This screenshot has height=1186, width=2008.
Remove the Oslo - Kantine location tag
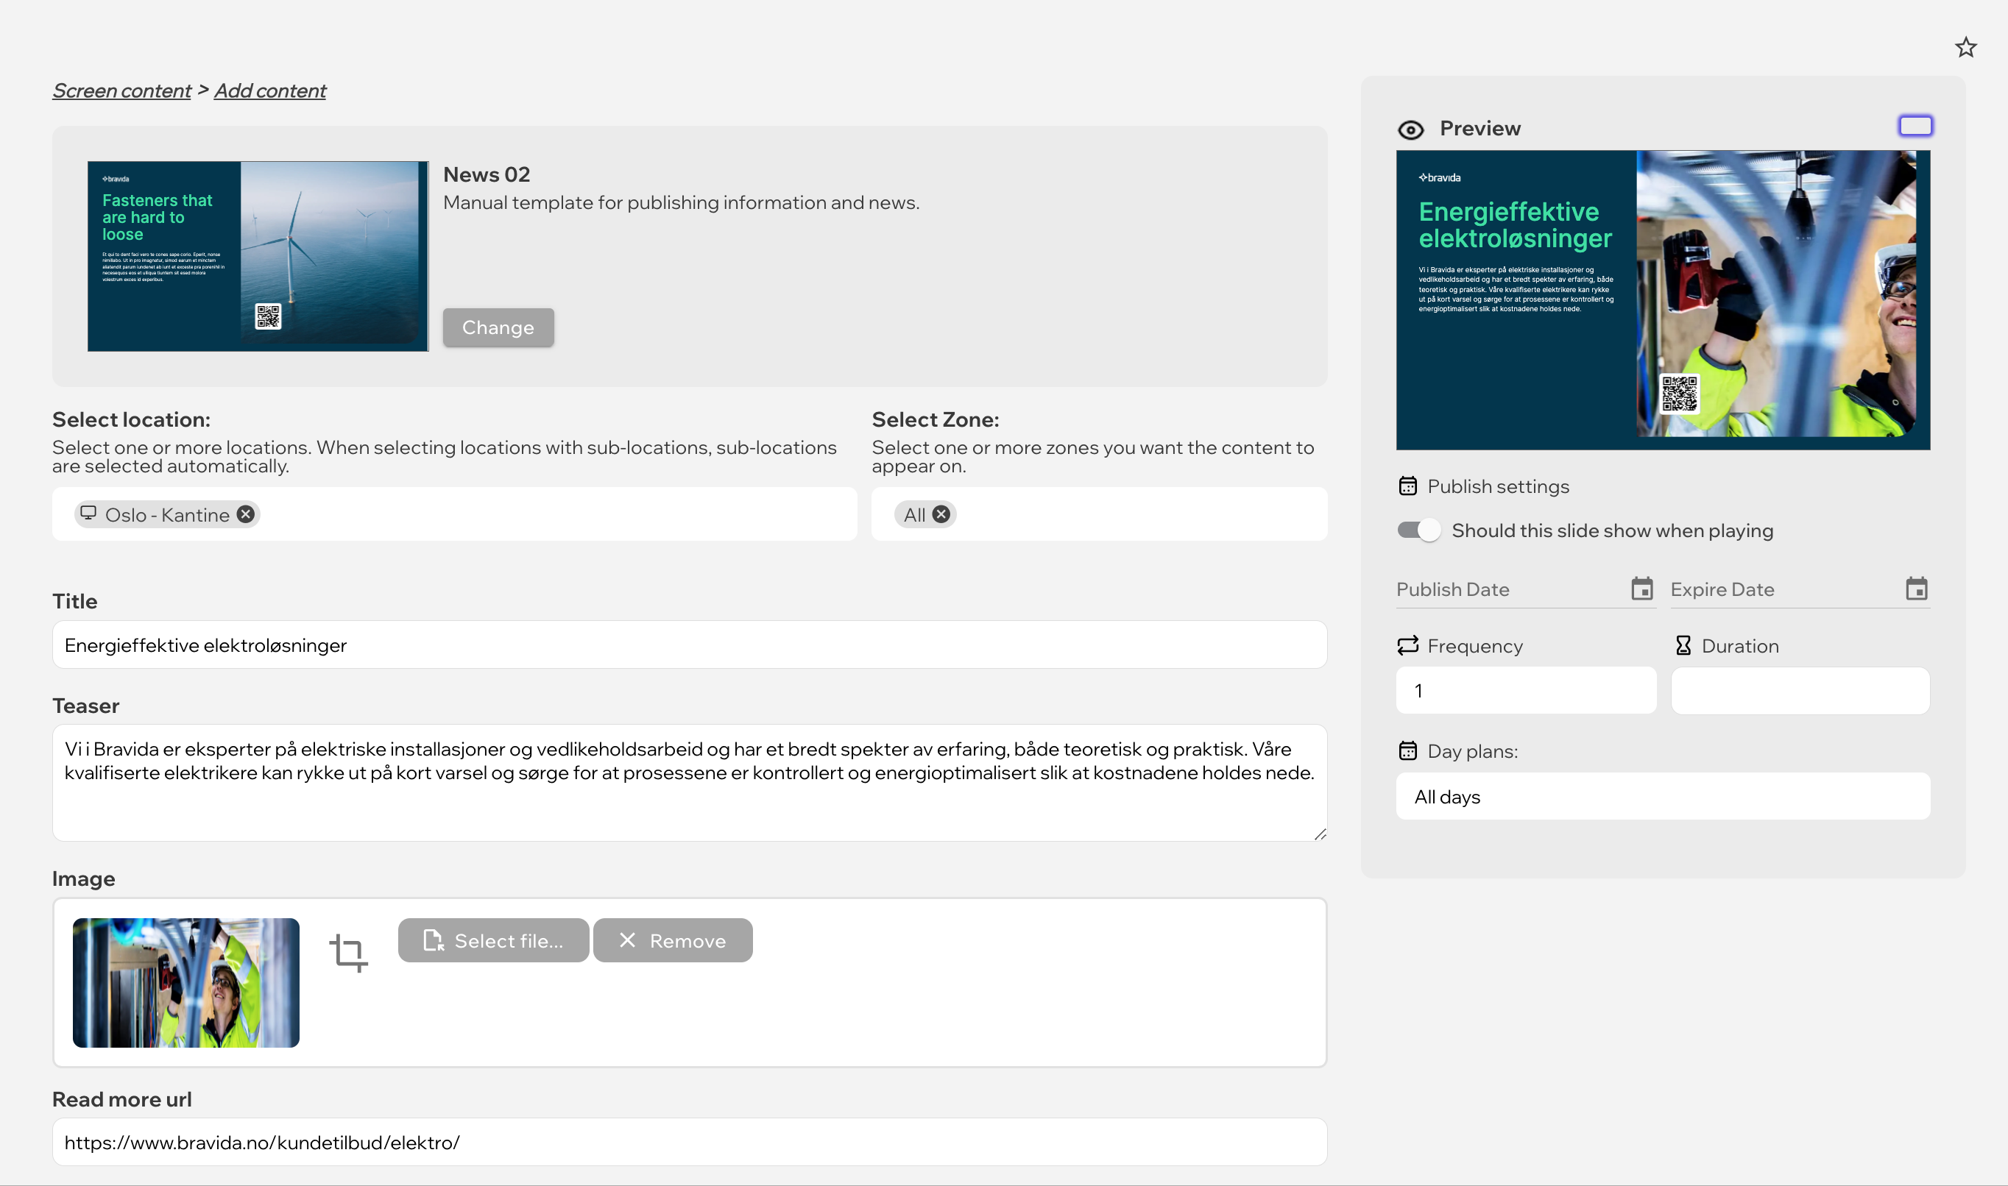[246, 514]
